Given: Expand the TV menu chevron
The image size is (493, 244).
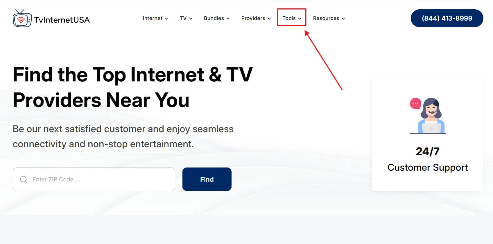Looking at the screenshot, I should [x=191, y=19].
